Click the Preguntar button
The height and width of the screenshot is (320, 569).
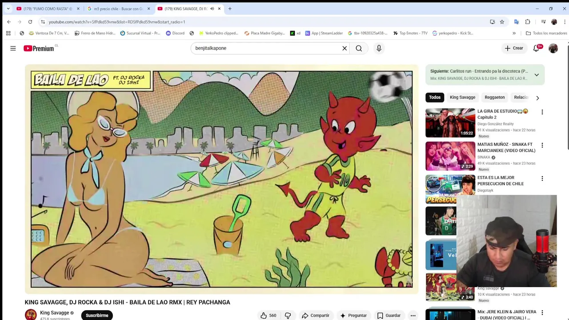pyautogui.click(x=353, y=316)
